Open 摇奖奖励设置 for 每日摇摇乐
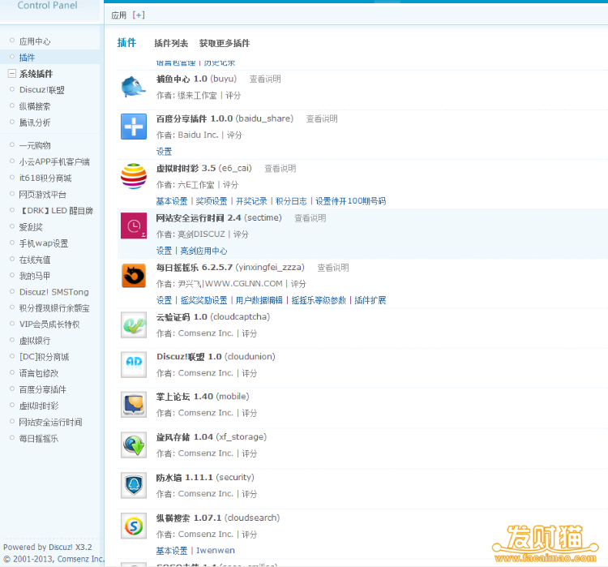Image resolution: width=608 pixels, height=567 pixels. pos(204,300)
